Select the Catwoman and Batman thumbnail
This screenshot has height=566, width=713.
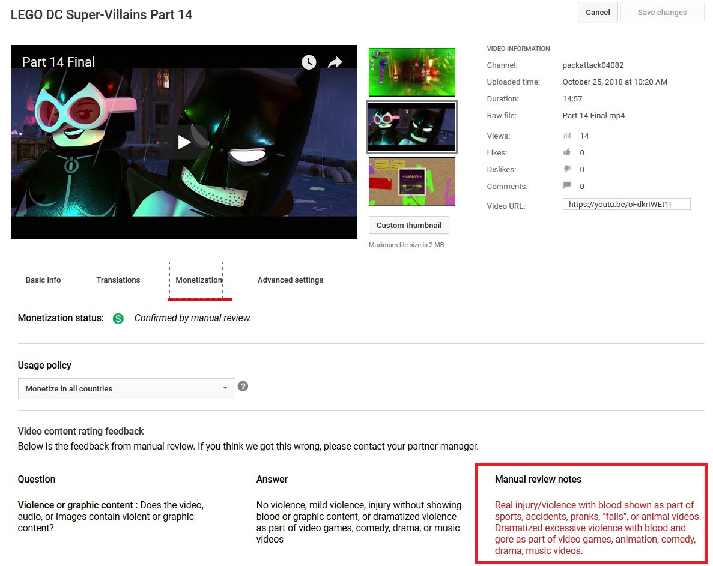pyautogui.click(x=411, y=127)
